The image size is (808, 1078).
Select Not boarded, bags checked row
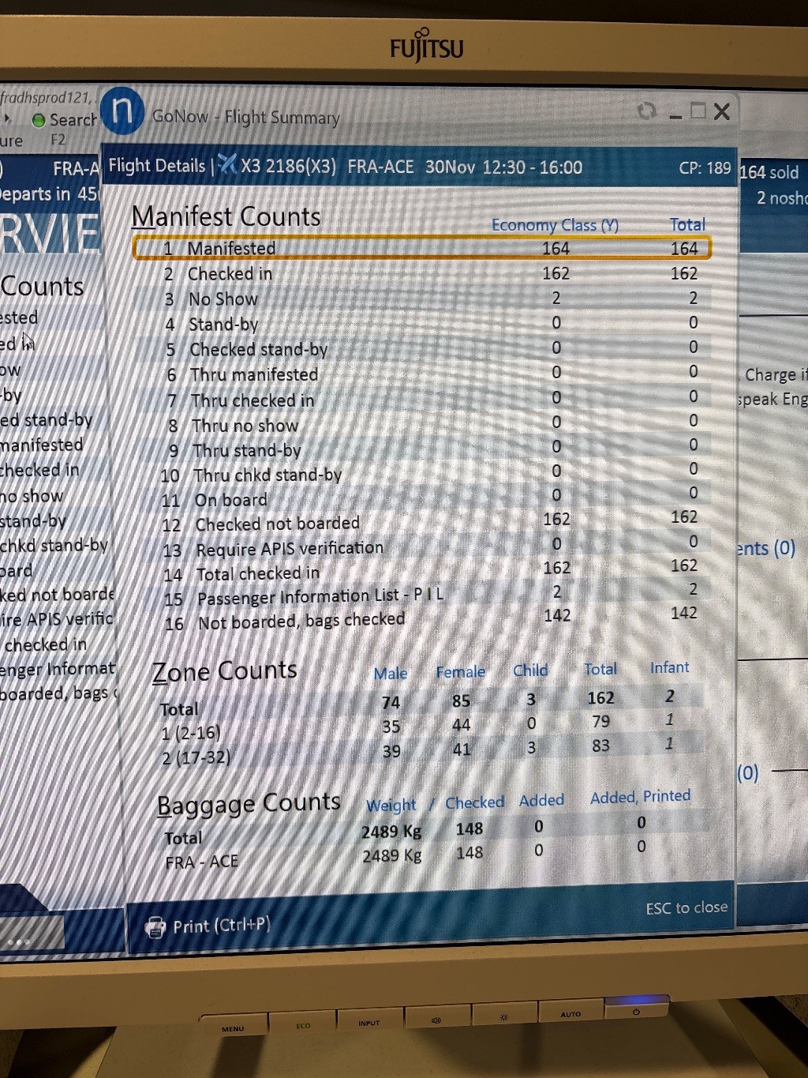pos(301,622)
